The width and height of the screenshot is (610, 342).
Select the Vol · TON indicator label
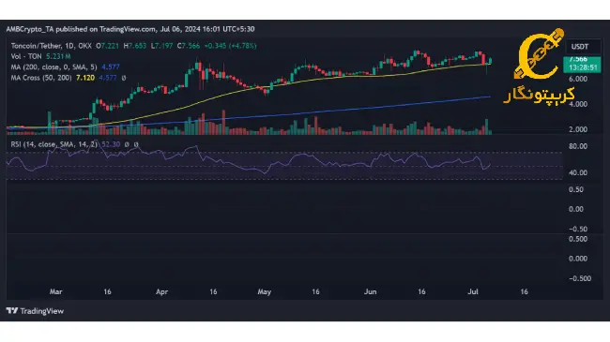coord(26,56)
